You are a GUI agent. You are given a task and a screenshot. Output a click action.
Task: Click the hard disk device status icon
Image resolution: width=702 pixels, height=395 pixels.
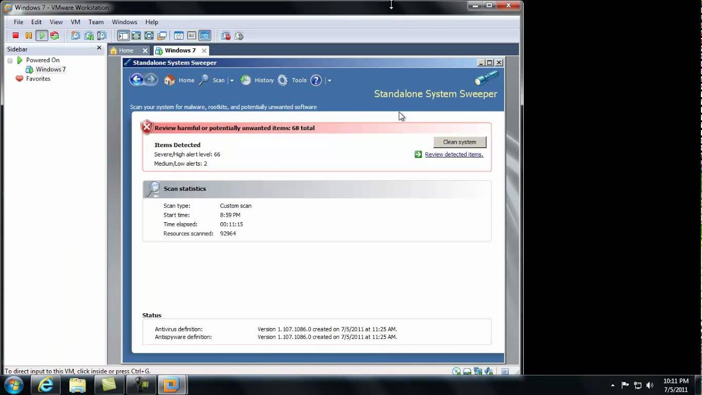tap(467, 371)
